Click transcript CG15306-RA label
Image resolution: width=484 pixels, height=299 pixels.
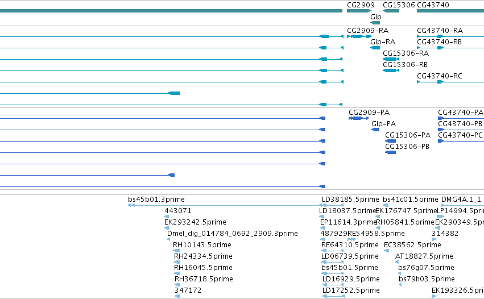[406, 53]
